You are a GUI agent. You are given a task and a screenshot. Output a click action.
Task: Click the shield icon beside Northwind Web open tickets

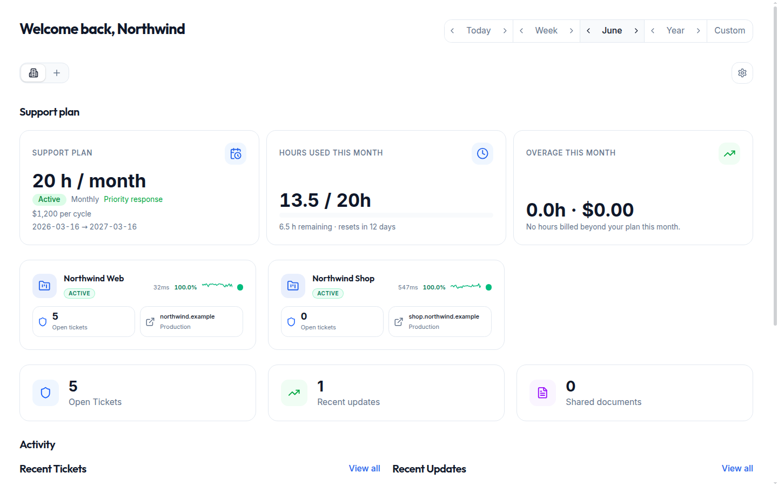pos(43,322)
